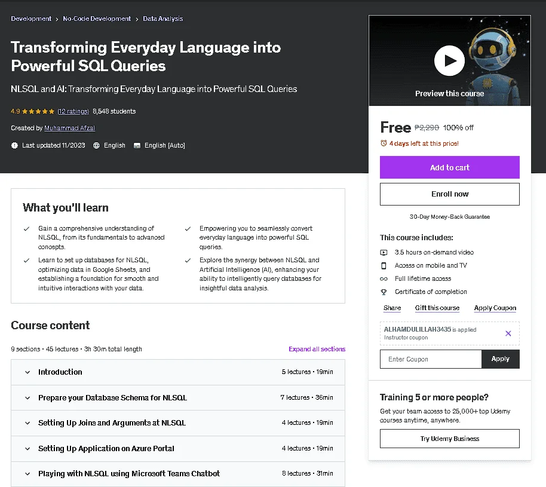
Task: Click Try Udemy Business button
Action: point(450,439)
